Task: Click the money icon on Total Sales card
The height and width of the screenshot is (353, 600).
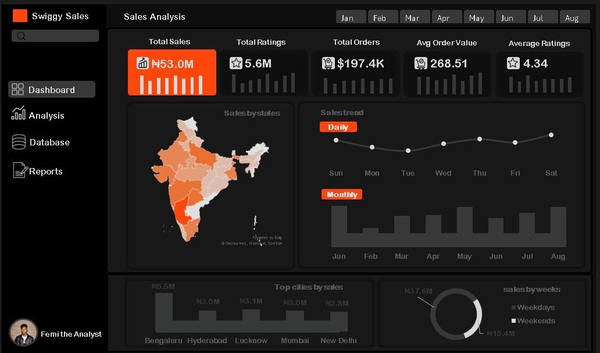Action: click(142, 63)
